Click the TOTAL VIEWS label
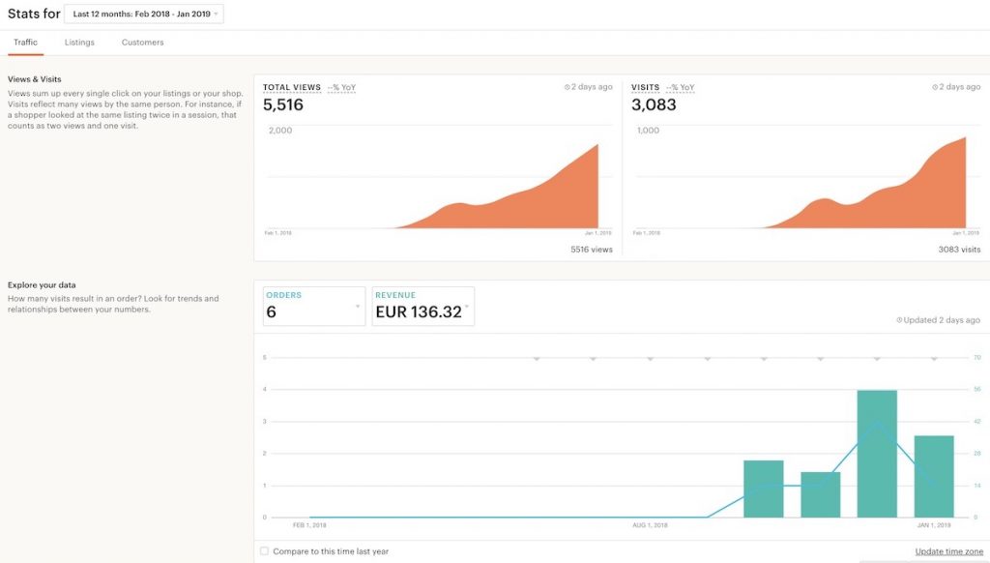990x563 pixels. point(292,87)
